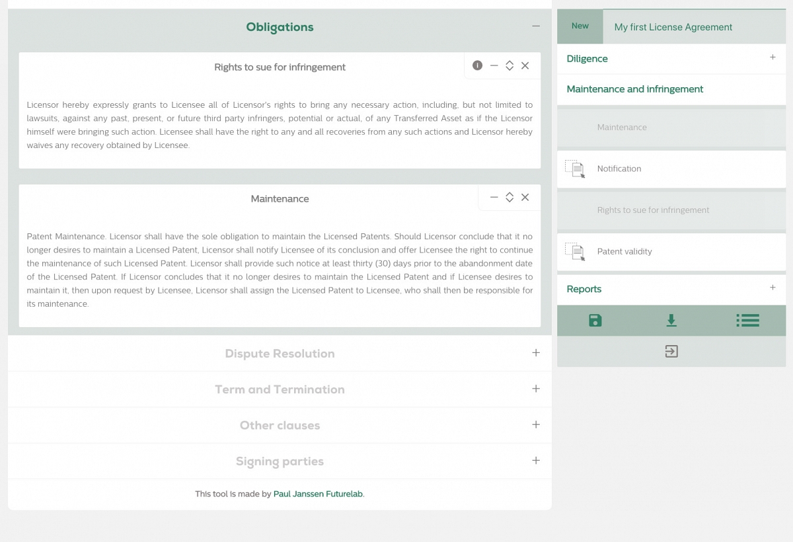
Task: Reorder the Maintenance clause card
Action: 510,197
